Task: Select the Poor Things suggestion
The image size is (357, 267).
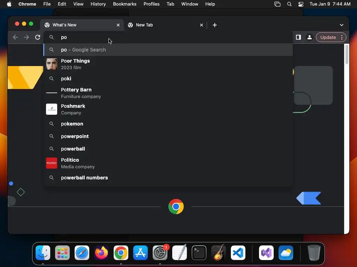Action: (x=168, y=64)
